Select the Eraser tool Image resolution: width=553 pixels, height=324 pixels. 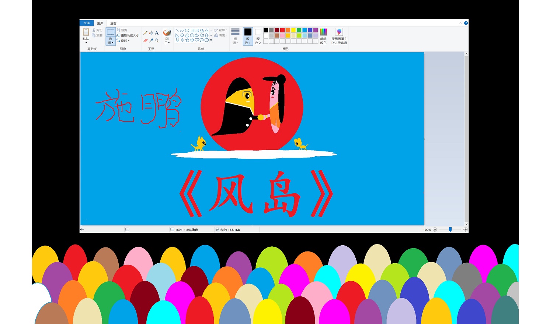[x=145, y=40]
